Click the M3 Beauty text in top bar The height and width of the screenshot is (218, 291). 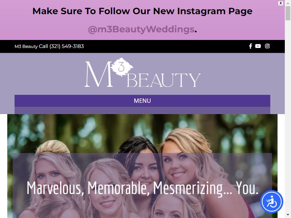pos(26,47)
